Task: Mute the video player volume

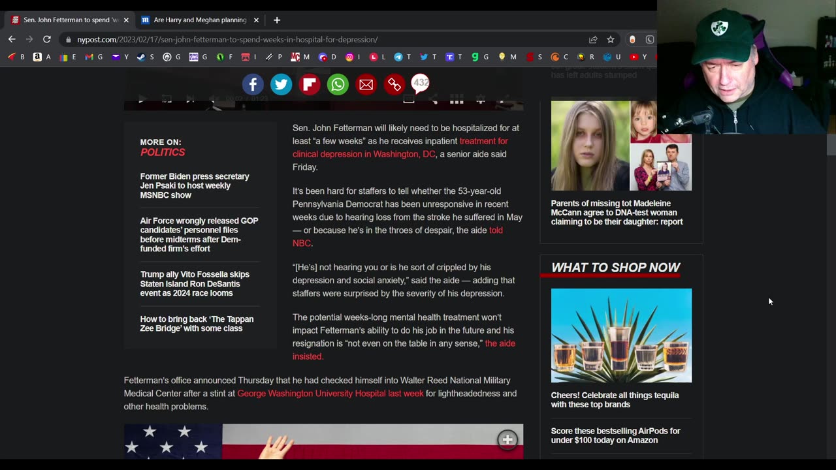Action: point(214,99)
